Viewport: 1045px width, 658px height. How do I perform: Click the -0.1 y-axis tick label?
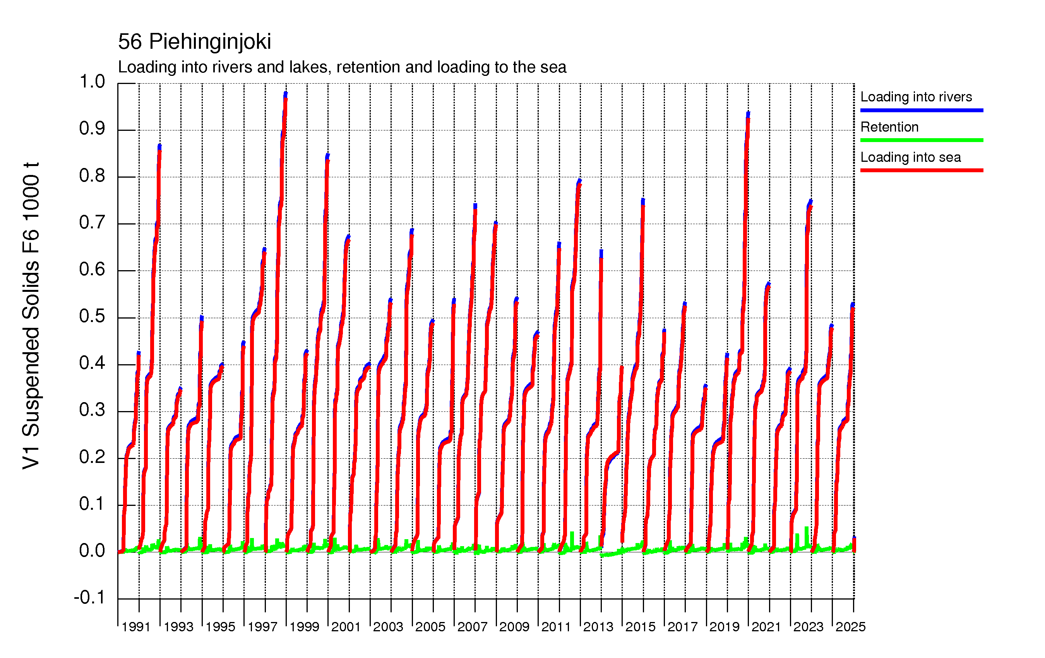pos(89,597)
